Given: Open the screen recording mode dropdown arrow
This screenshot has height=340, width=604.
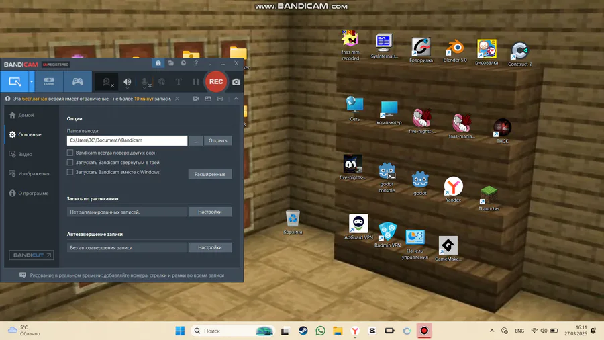Looking at the screenshot, I should 32,81.
